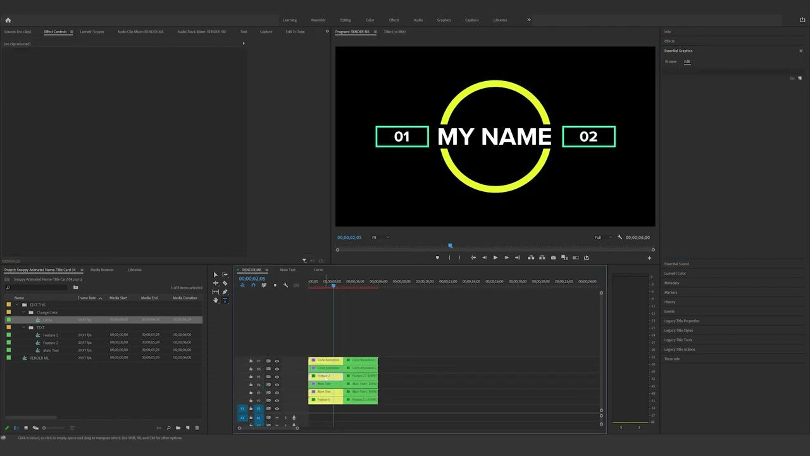Mute the A1 audio track
This screenshot has height=456, width=810.
277,418
